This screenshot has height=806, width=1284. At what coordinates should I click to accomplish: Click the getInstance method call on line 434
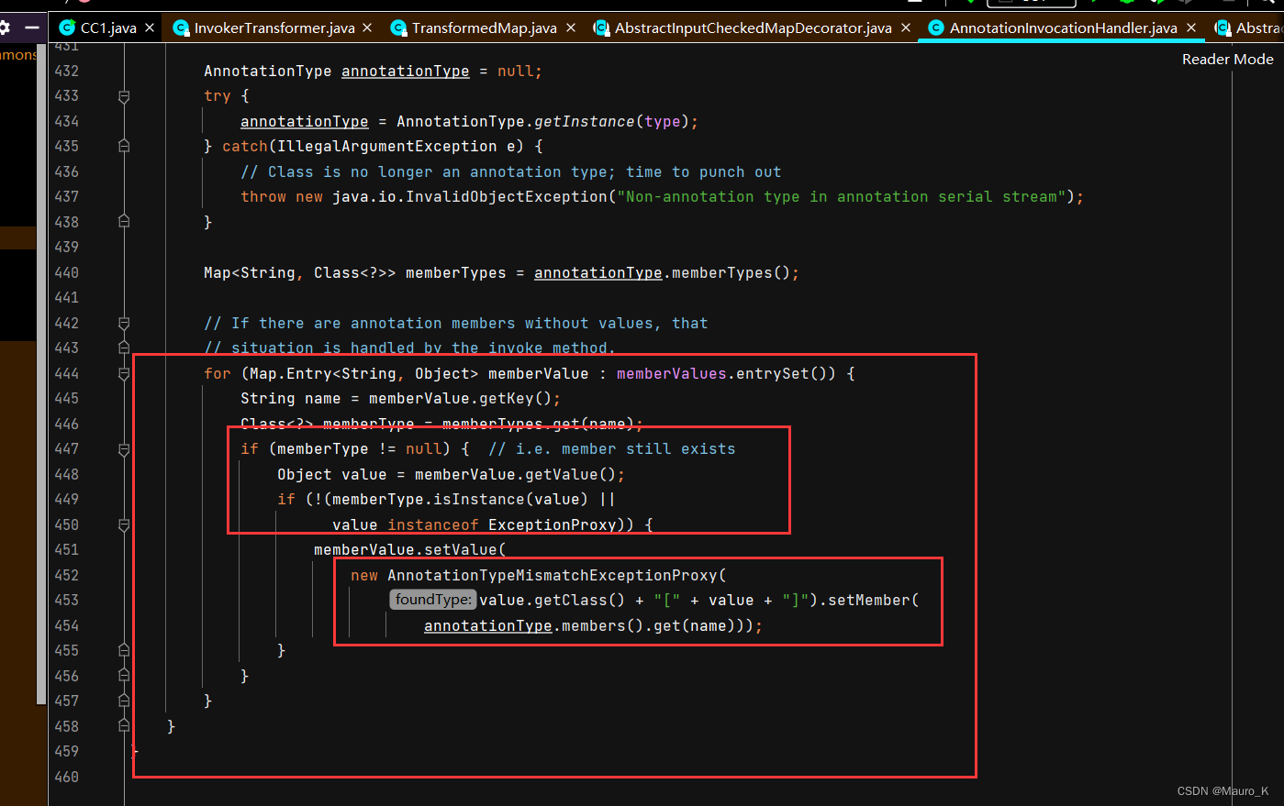click(x=584, y=122)
